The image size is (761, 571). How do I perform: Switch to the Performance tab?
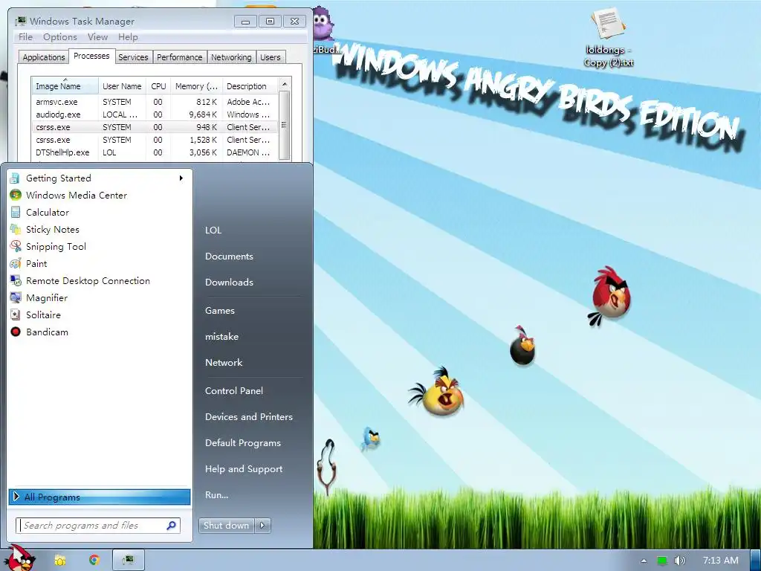pyautogui.click(x=180, y=57)
